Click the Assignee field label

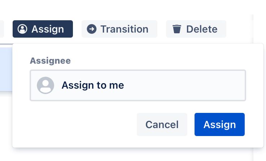pyautogui.click(x=50, y=61)
